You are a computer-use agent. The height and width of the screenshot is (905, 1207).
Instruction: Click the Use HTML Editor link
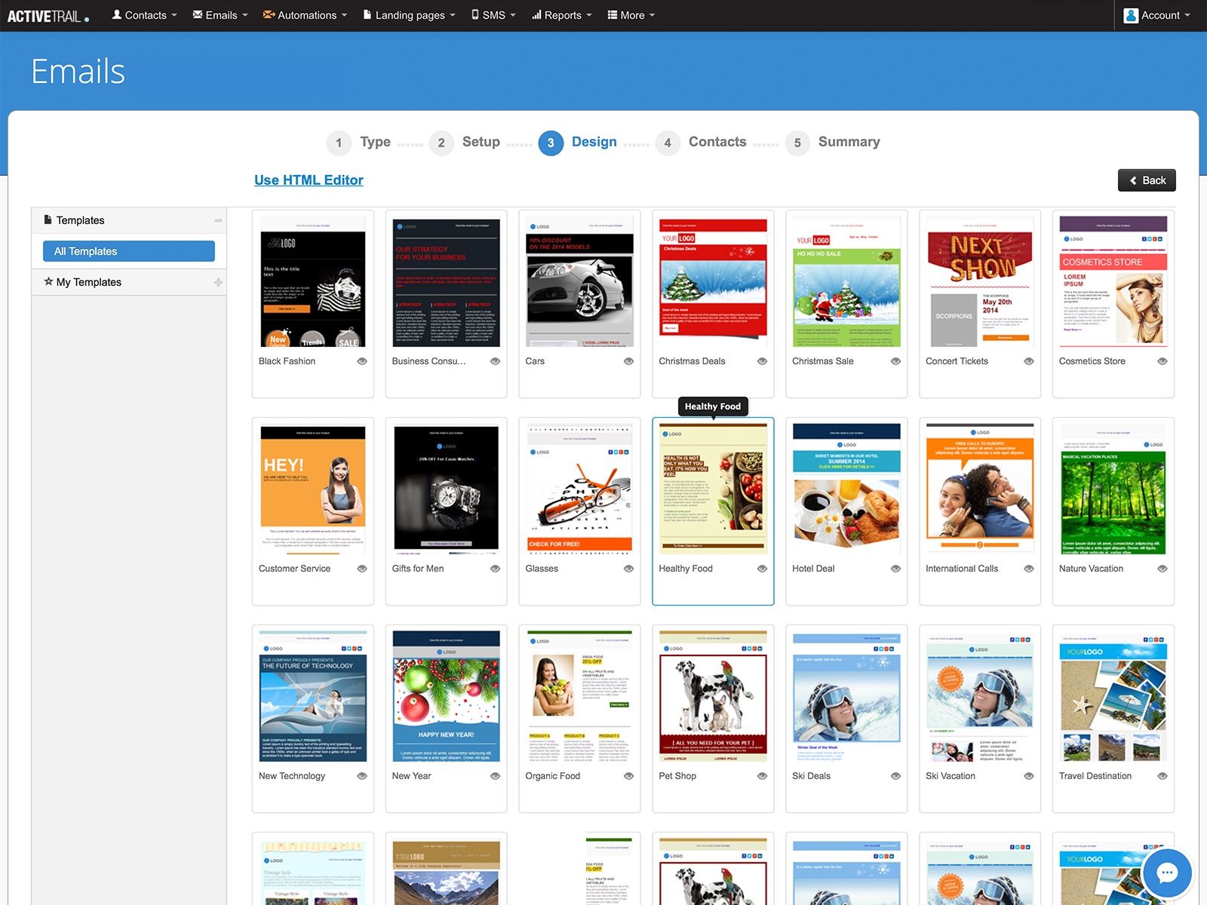click(309, 180)
